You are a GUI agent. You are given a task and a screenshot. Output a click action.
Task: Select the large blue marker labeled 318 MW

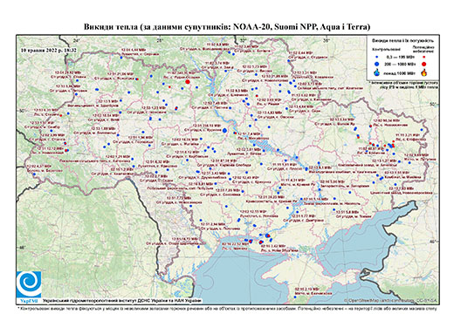tap(224, 131)
